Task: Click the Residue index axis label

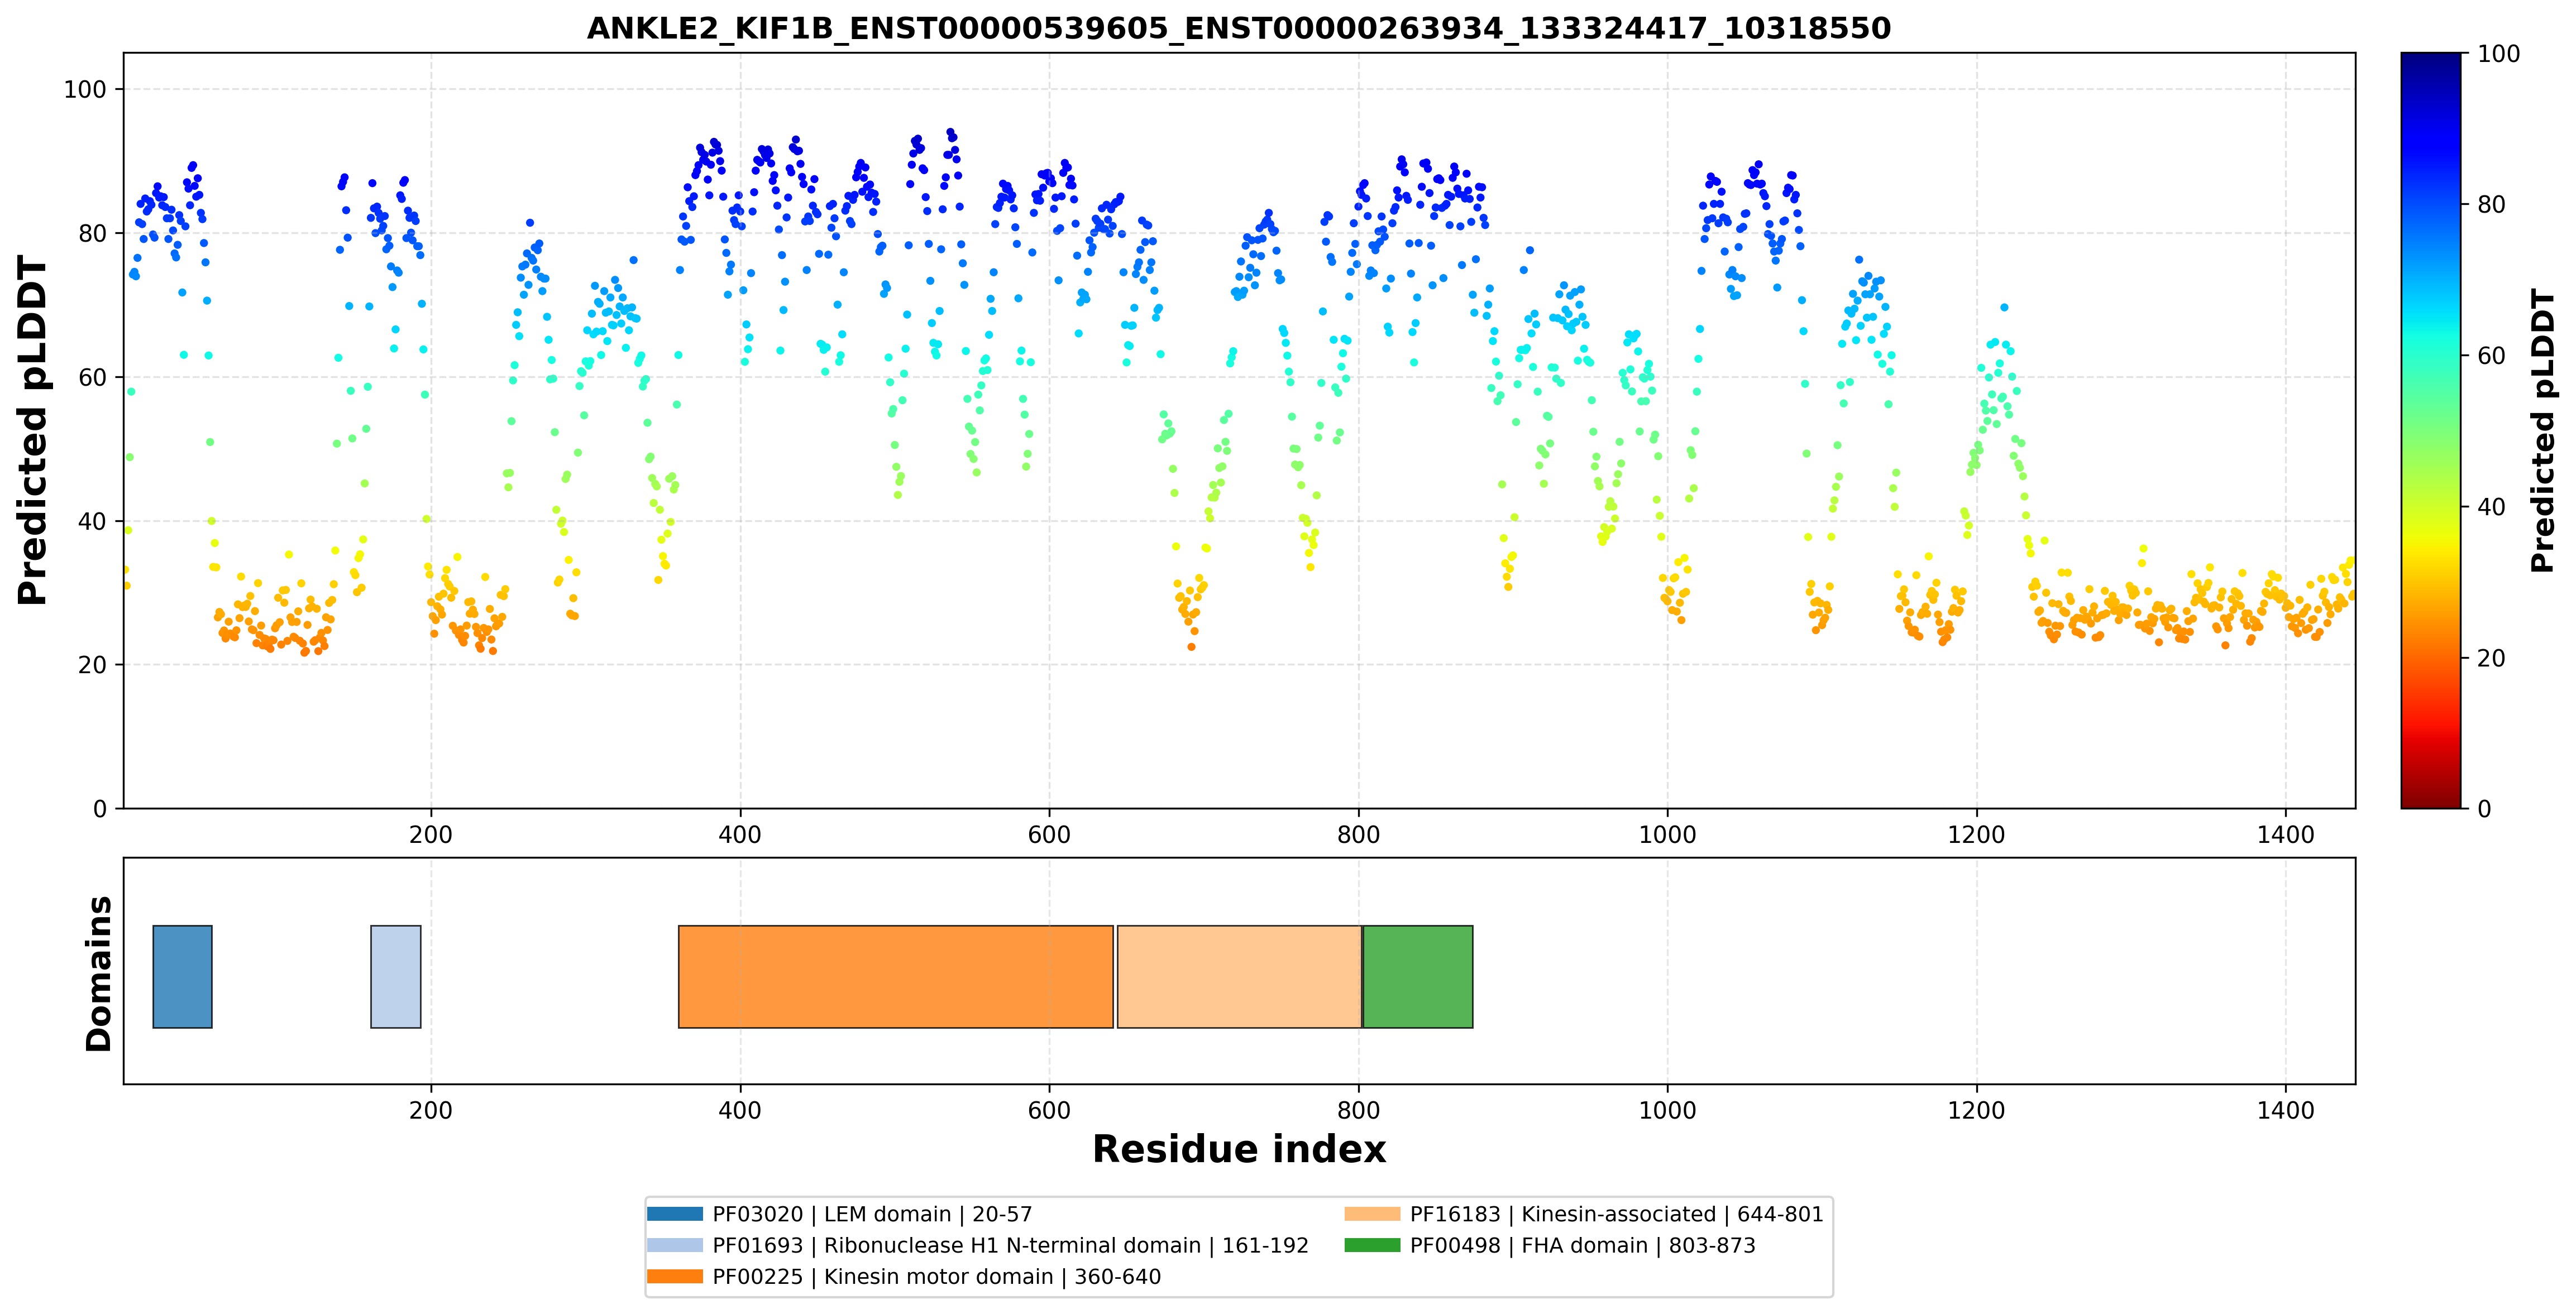Action: 1239,1149
